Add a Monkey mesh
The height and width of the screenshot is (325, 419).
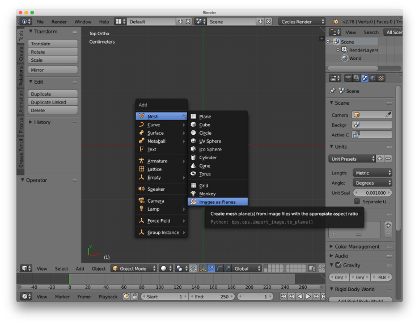click(218, 194)
